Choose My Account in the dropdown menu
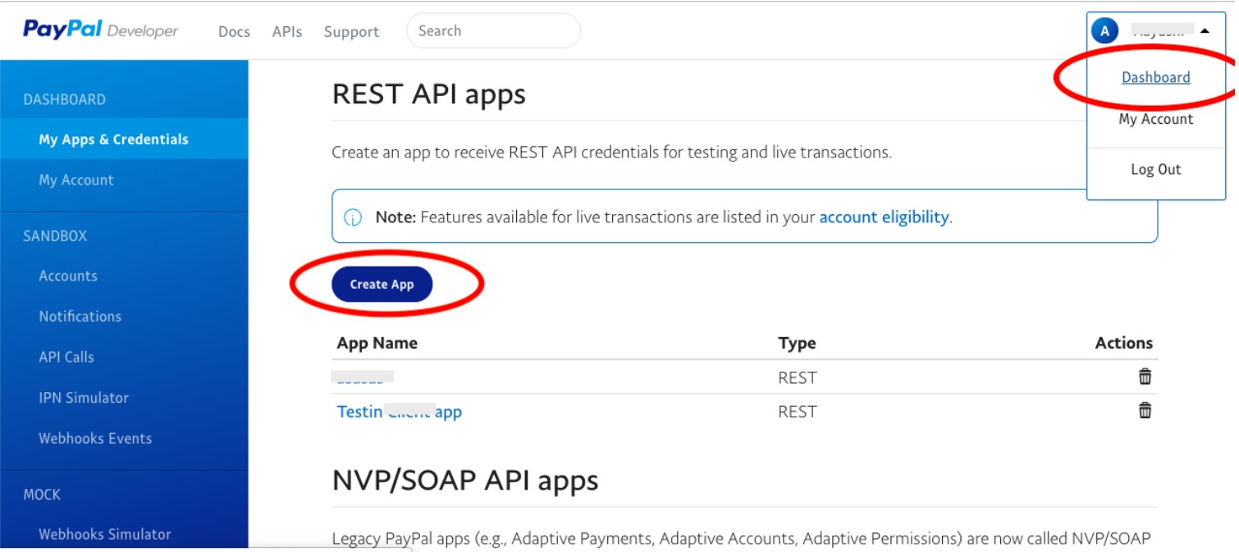This screenshot has height=552, width=1239. click(x=1155, y=119)
